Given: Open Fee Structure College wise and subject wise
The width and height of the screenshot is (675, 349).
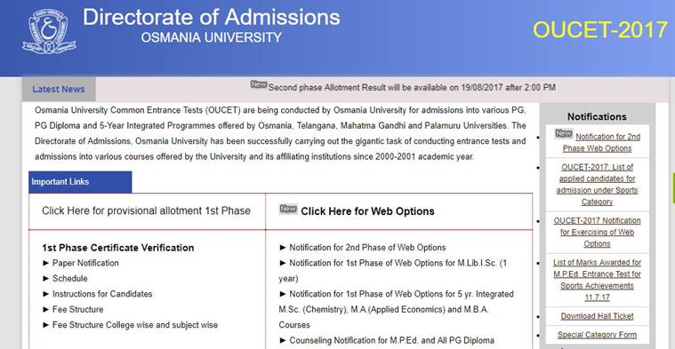Looking at the screenshot, I should [135, 325].
